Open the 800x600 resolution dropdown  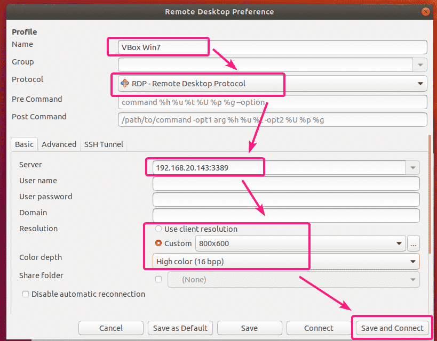click(x=399, y=243)
